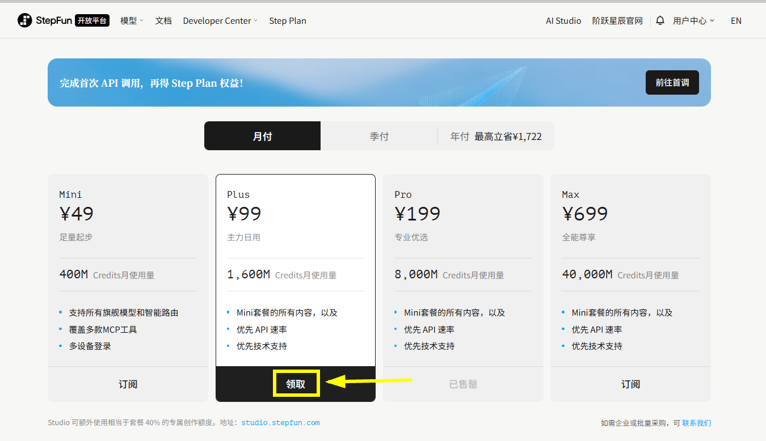Click 优先 API 速率 in the Pro plan
Screen dimensions: 766x441
tap(429, 329)
